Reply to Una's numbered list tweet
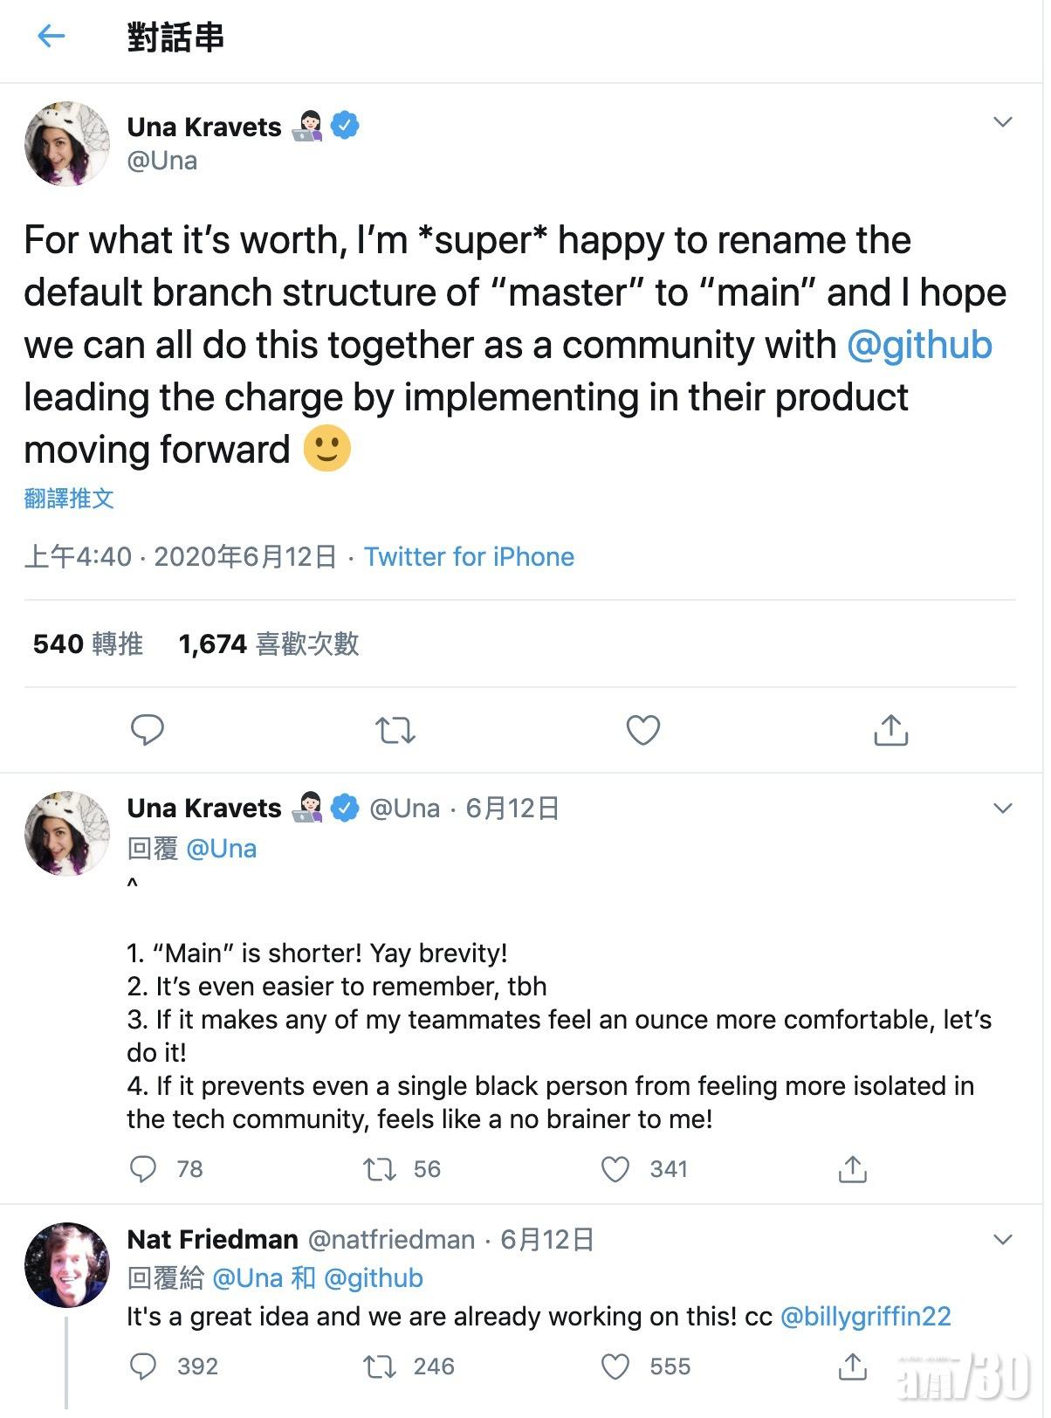Viewport: 1051px width, 1418px height. 143,1169
